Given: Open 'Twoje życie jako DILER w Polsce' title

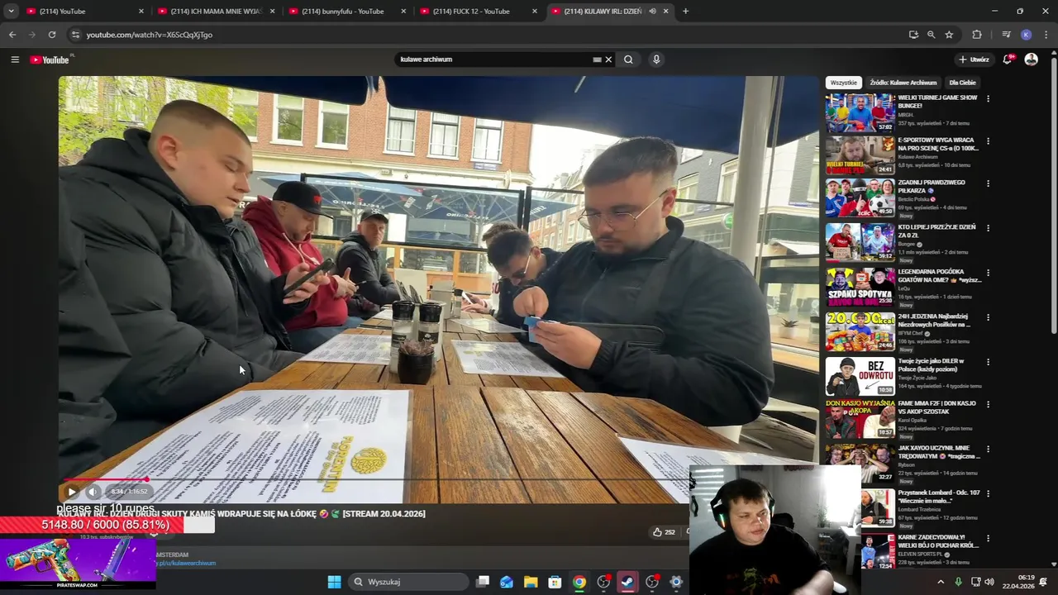Looking at the screenshot, I should pos(932,364).
